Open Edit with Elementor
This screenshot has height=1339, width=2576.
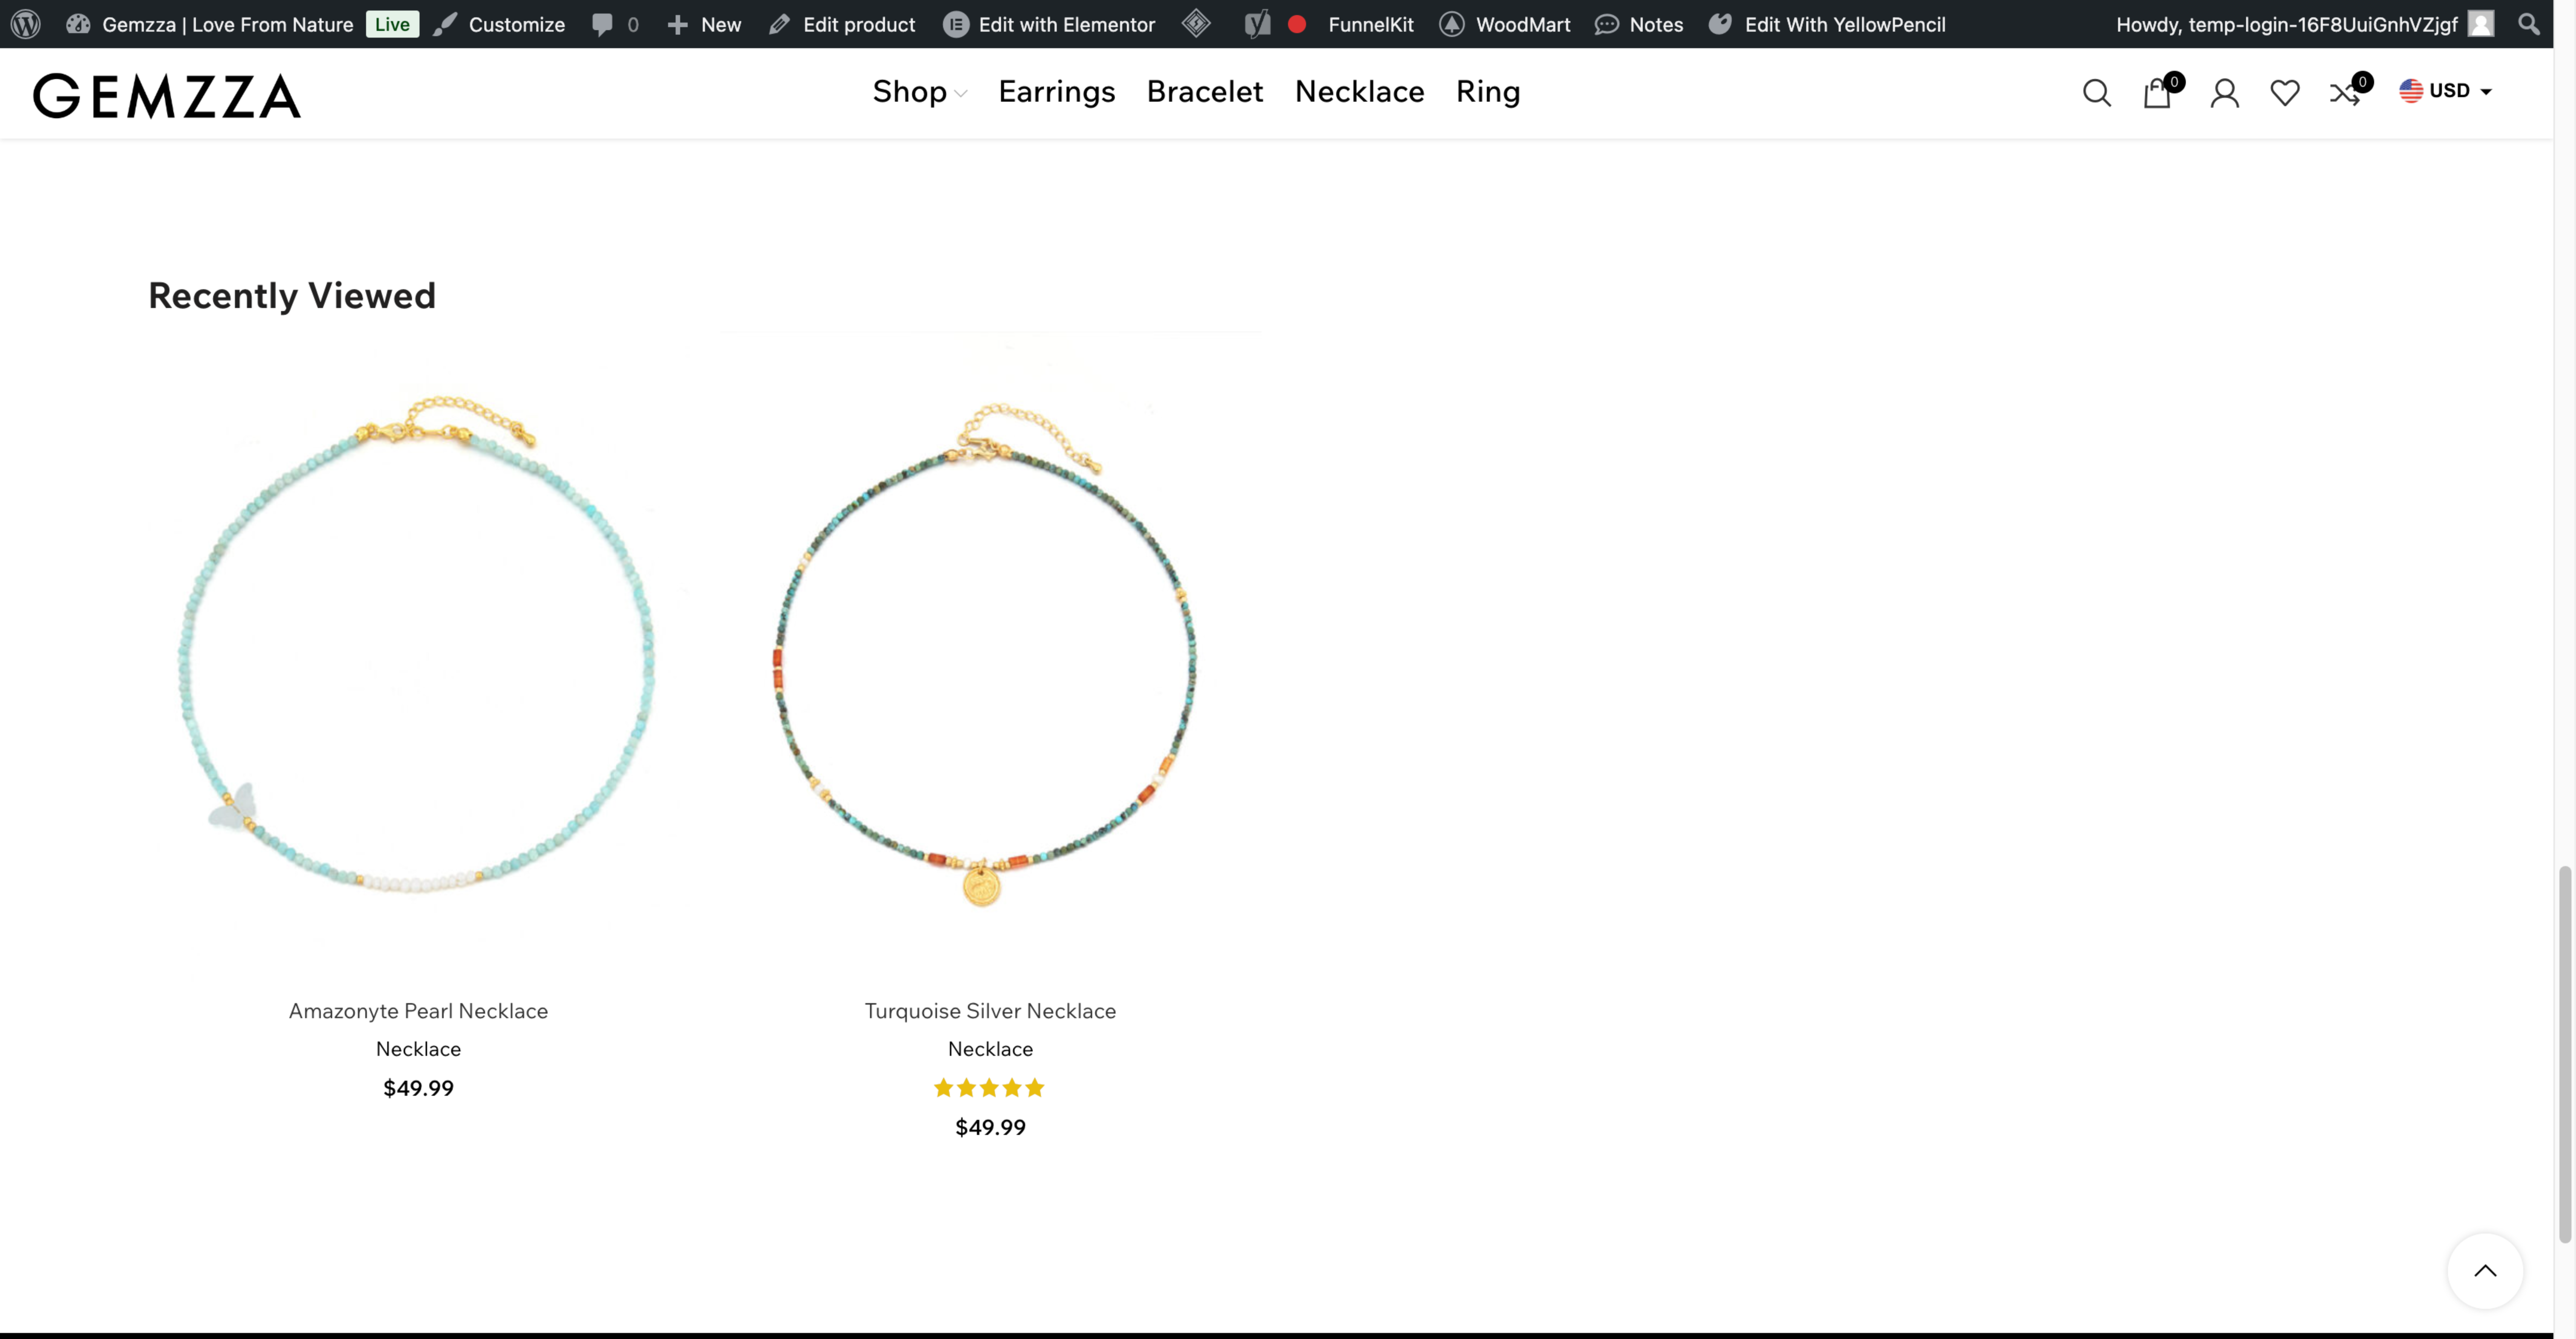pyautogui.click(x=1049, y=24)
